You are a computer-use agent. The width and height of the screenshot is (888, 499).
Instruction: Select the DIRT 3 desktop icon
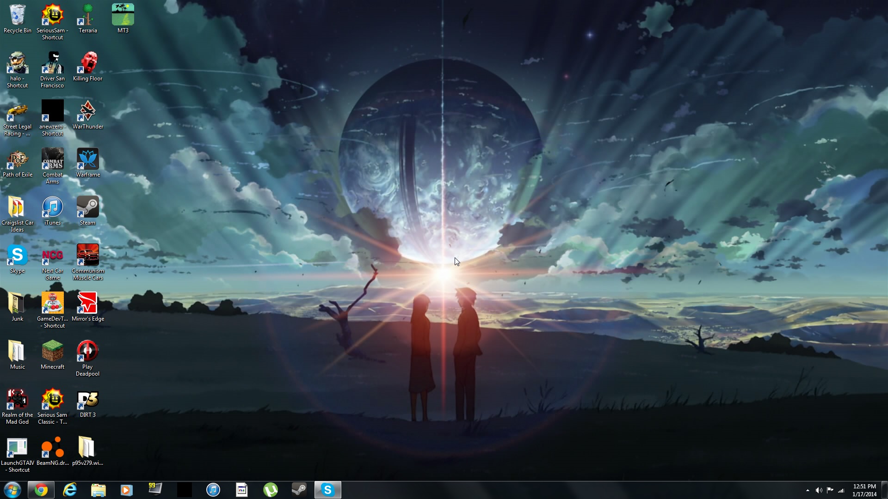pyautogui.click(x=88, y=403)
